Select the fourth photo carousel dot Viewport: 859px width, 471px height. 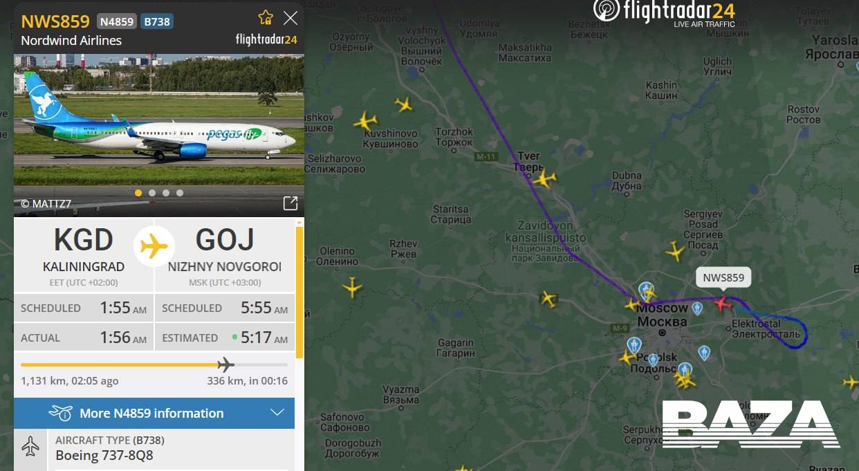click(180, 193)
